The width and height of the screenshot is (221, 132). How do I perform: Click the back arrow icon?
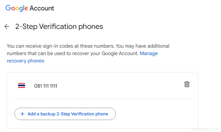(7, 27)
